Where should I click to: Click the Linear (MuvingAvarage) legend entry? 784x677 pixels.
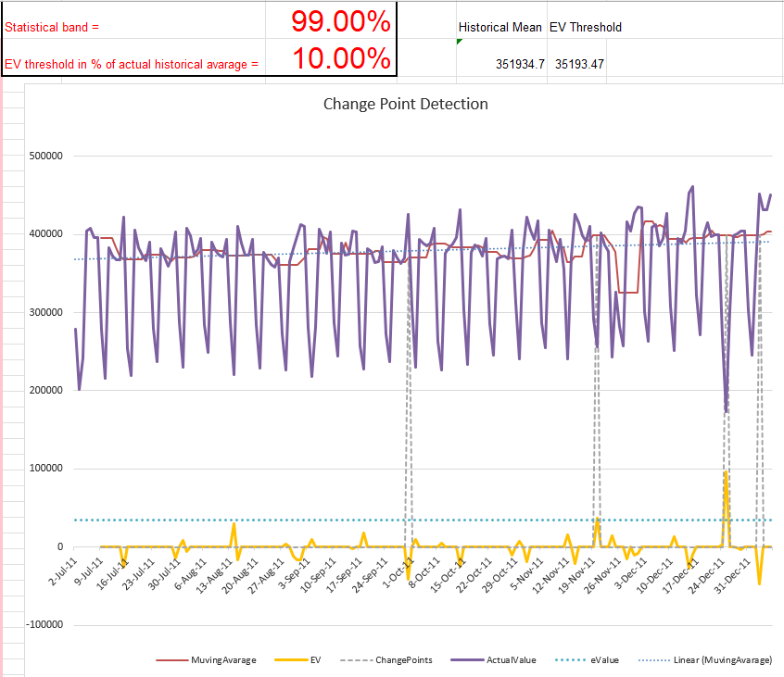pos(705,660)
